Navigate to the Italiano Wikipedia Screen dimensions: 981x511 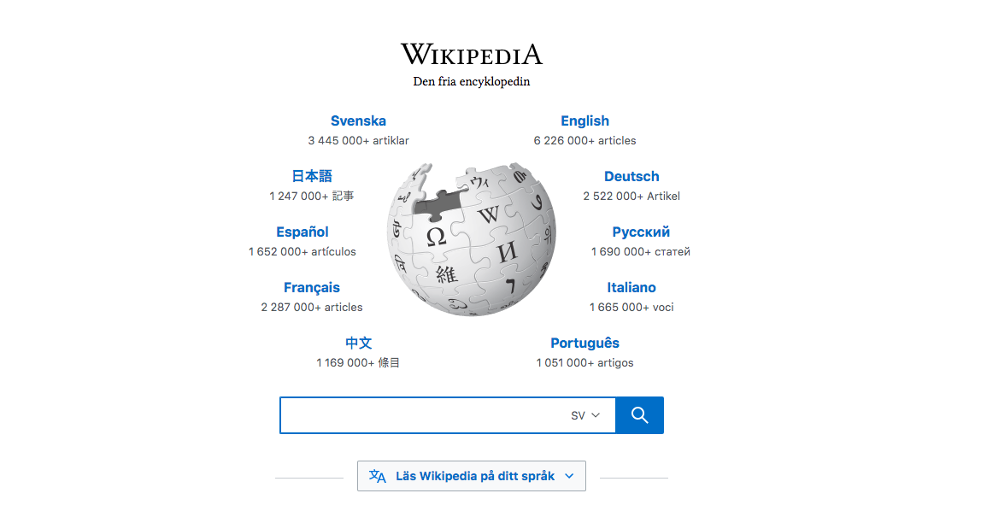pyautogui.click(x=631, y=288)
